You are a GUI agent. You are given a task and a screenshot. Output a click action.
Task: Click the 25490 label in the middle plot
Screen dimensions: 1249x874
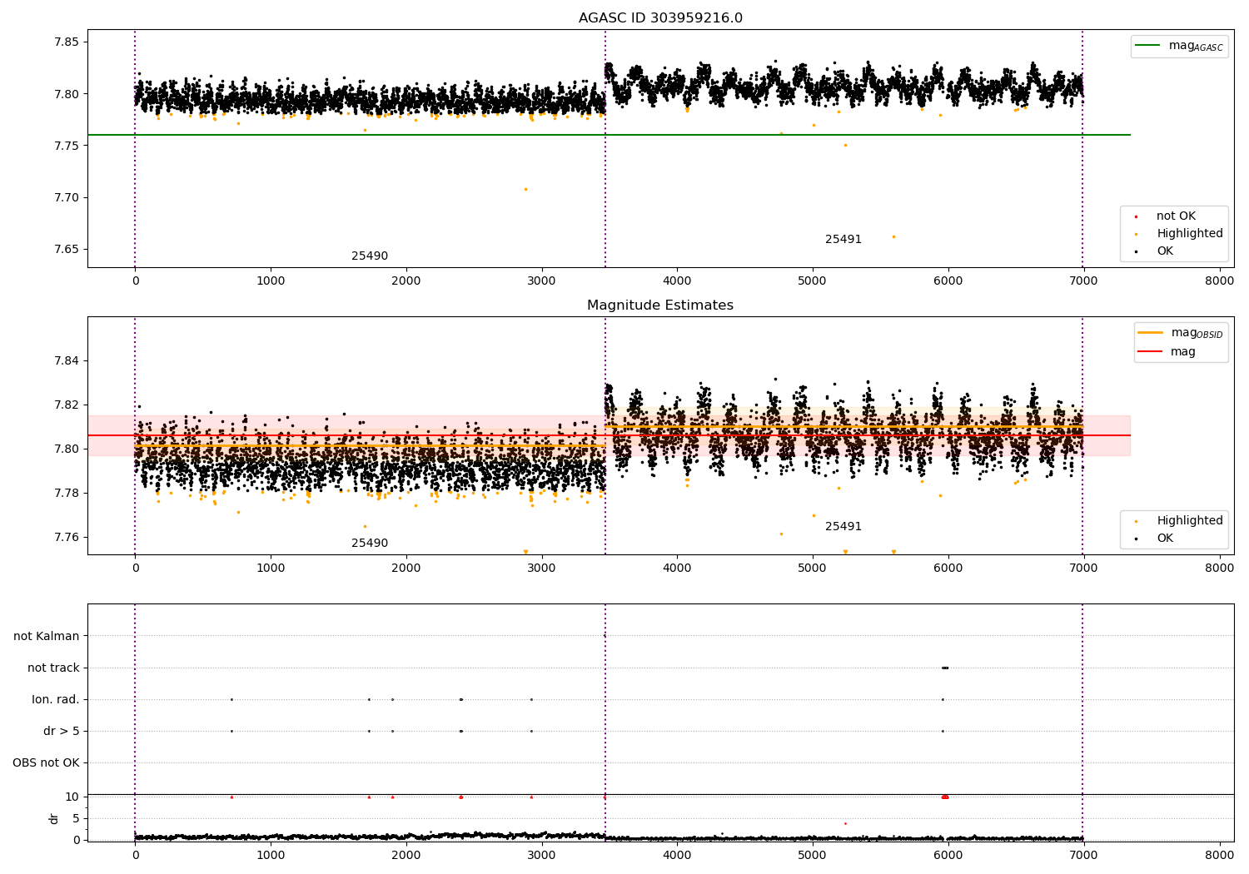(x=370, y=544)
